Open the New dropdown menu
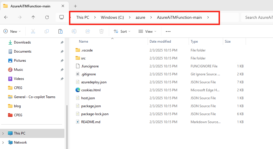 click(12, 32)
